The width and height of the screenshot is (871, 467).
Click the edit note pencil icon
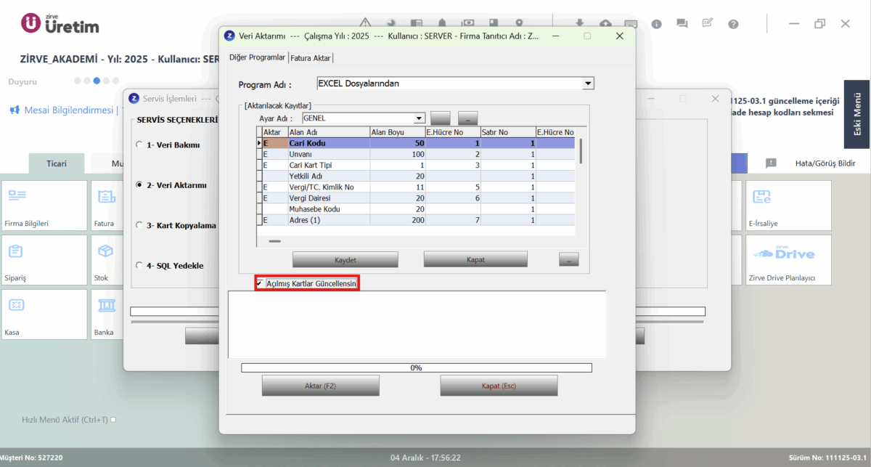pos(708,23)
